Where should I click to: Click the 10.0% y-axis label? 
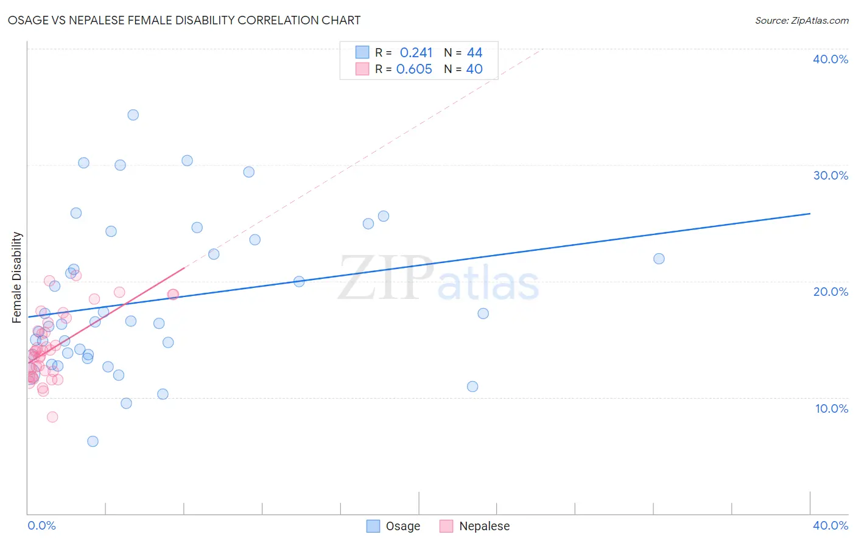(x=832, y=408)
